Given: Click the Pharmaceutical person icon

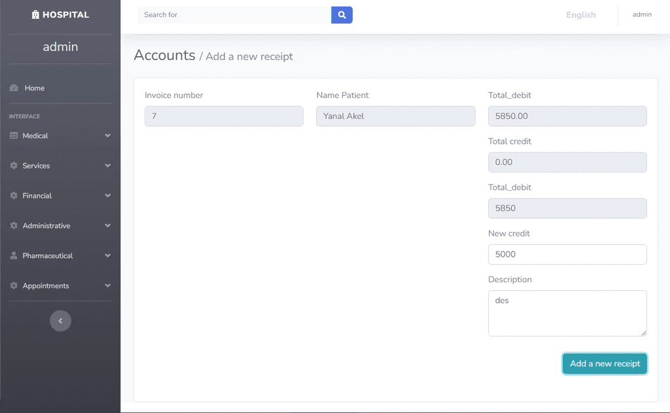Looking at the screenshot, I should (14, 256).
